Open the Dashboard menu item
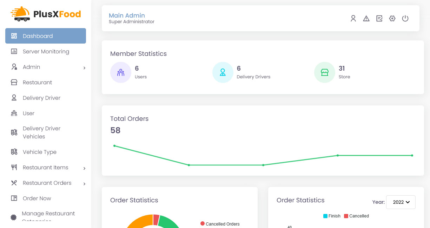 pos(46,36)
